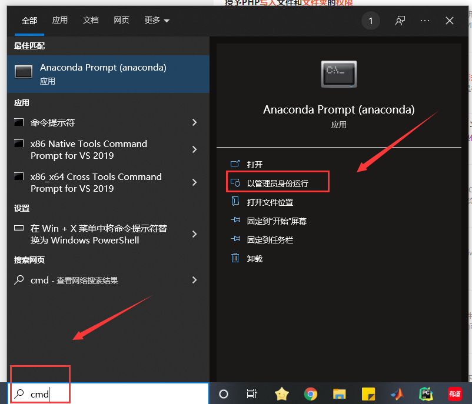Click the 命令提示符 console icon
472x404 pixels.
click(x=19, y=122)
